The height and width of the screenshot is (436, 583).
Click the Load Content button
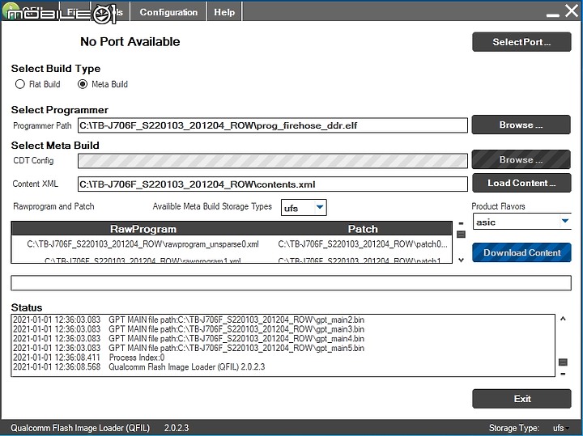[x=521, y=183]
